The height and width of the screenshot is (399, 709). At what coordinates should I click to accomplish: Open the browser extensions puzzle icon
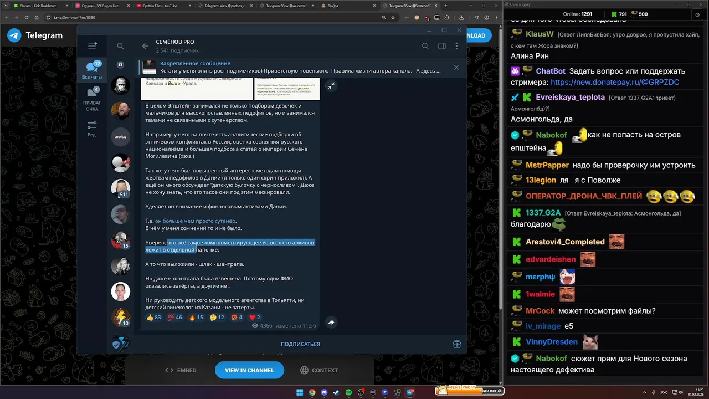[x=447, y=17]
